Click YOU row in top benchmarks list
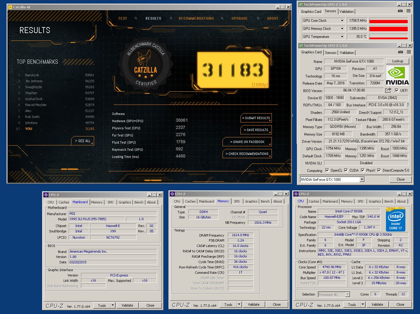Image resolution: width=420 pixels, height=314 pixels. [x=56, y=129]
